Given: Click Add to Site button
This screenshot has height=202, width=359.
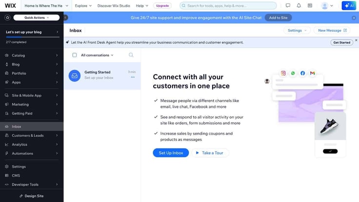Looking at the screenshot, I should coord(278,18).
